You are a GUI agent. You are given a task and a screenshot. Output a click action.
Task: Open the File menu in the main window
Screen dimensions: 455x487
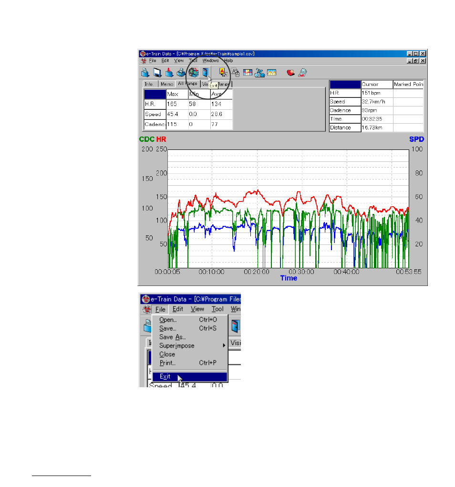click(152, 61)
